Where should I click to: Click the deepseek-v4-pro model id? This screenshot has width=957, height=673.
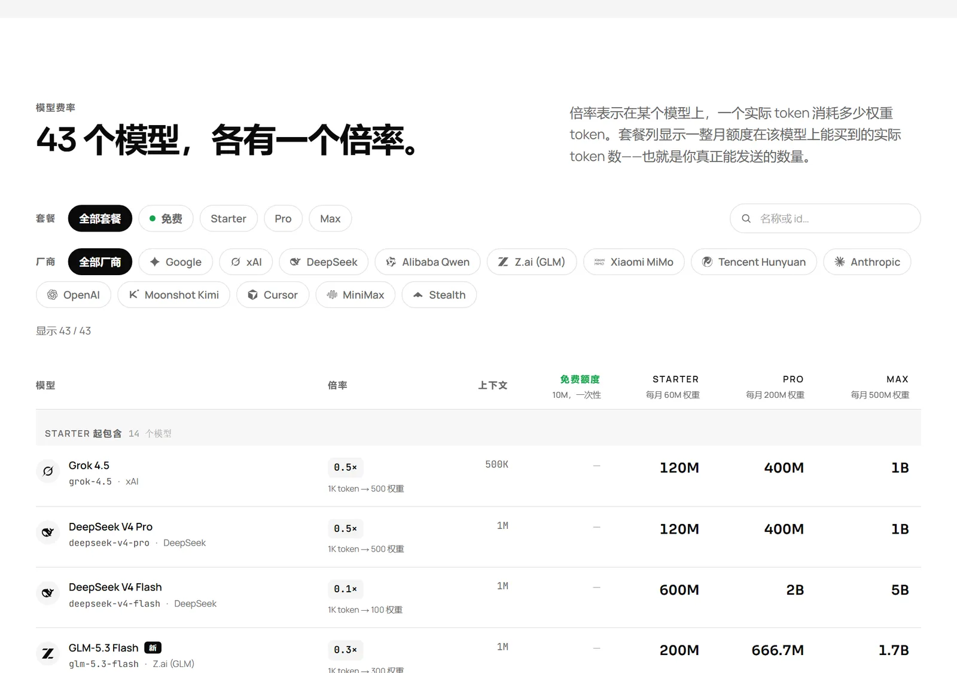coord(109,543)
